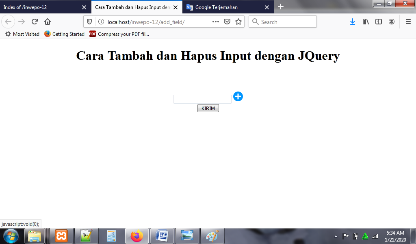
Task: Bookmark this page with the star icon
Action: [238, 22]
